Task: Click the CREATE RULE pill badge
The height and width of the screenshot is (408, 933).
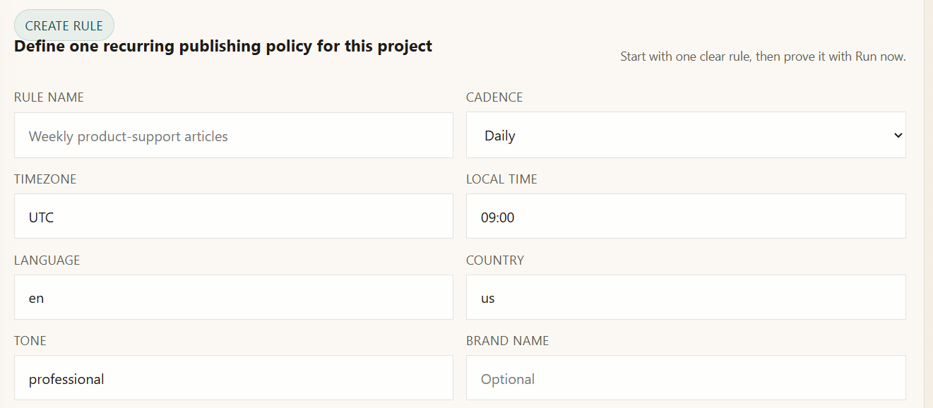Action: (64, 25)
